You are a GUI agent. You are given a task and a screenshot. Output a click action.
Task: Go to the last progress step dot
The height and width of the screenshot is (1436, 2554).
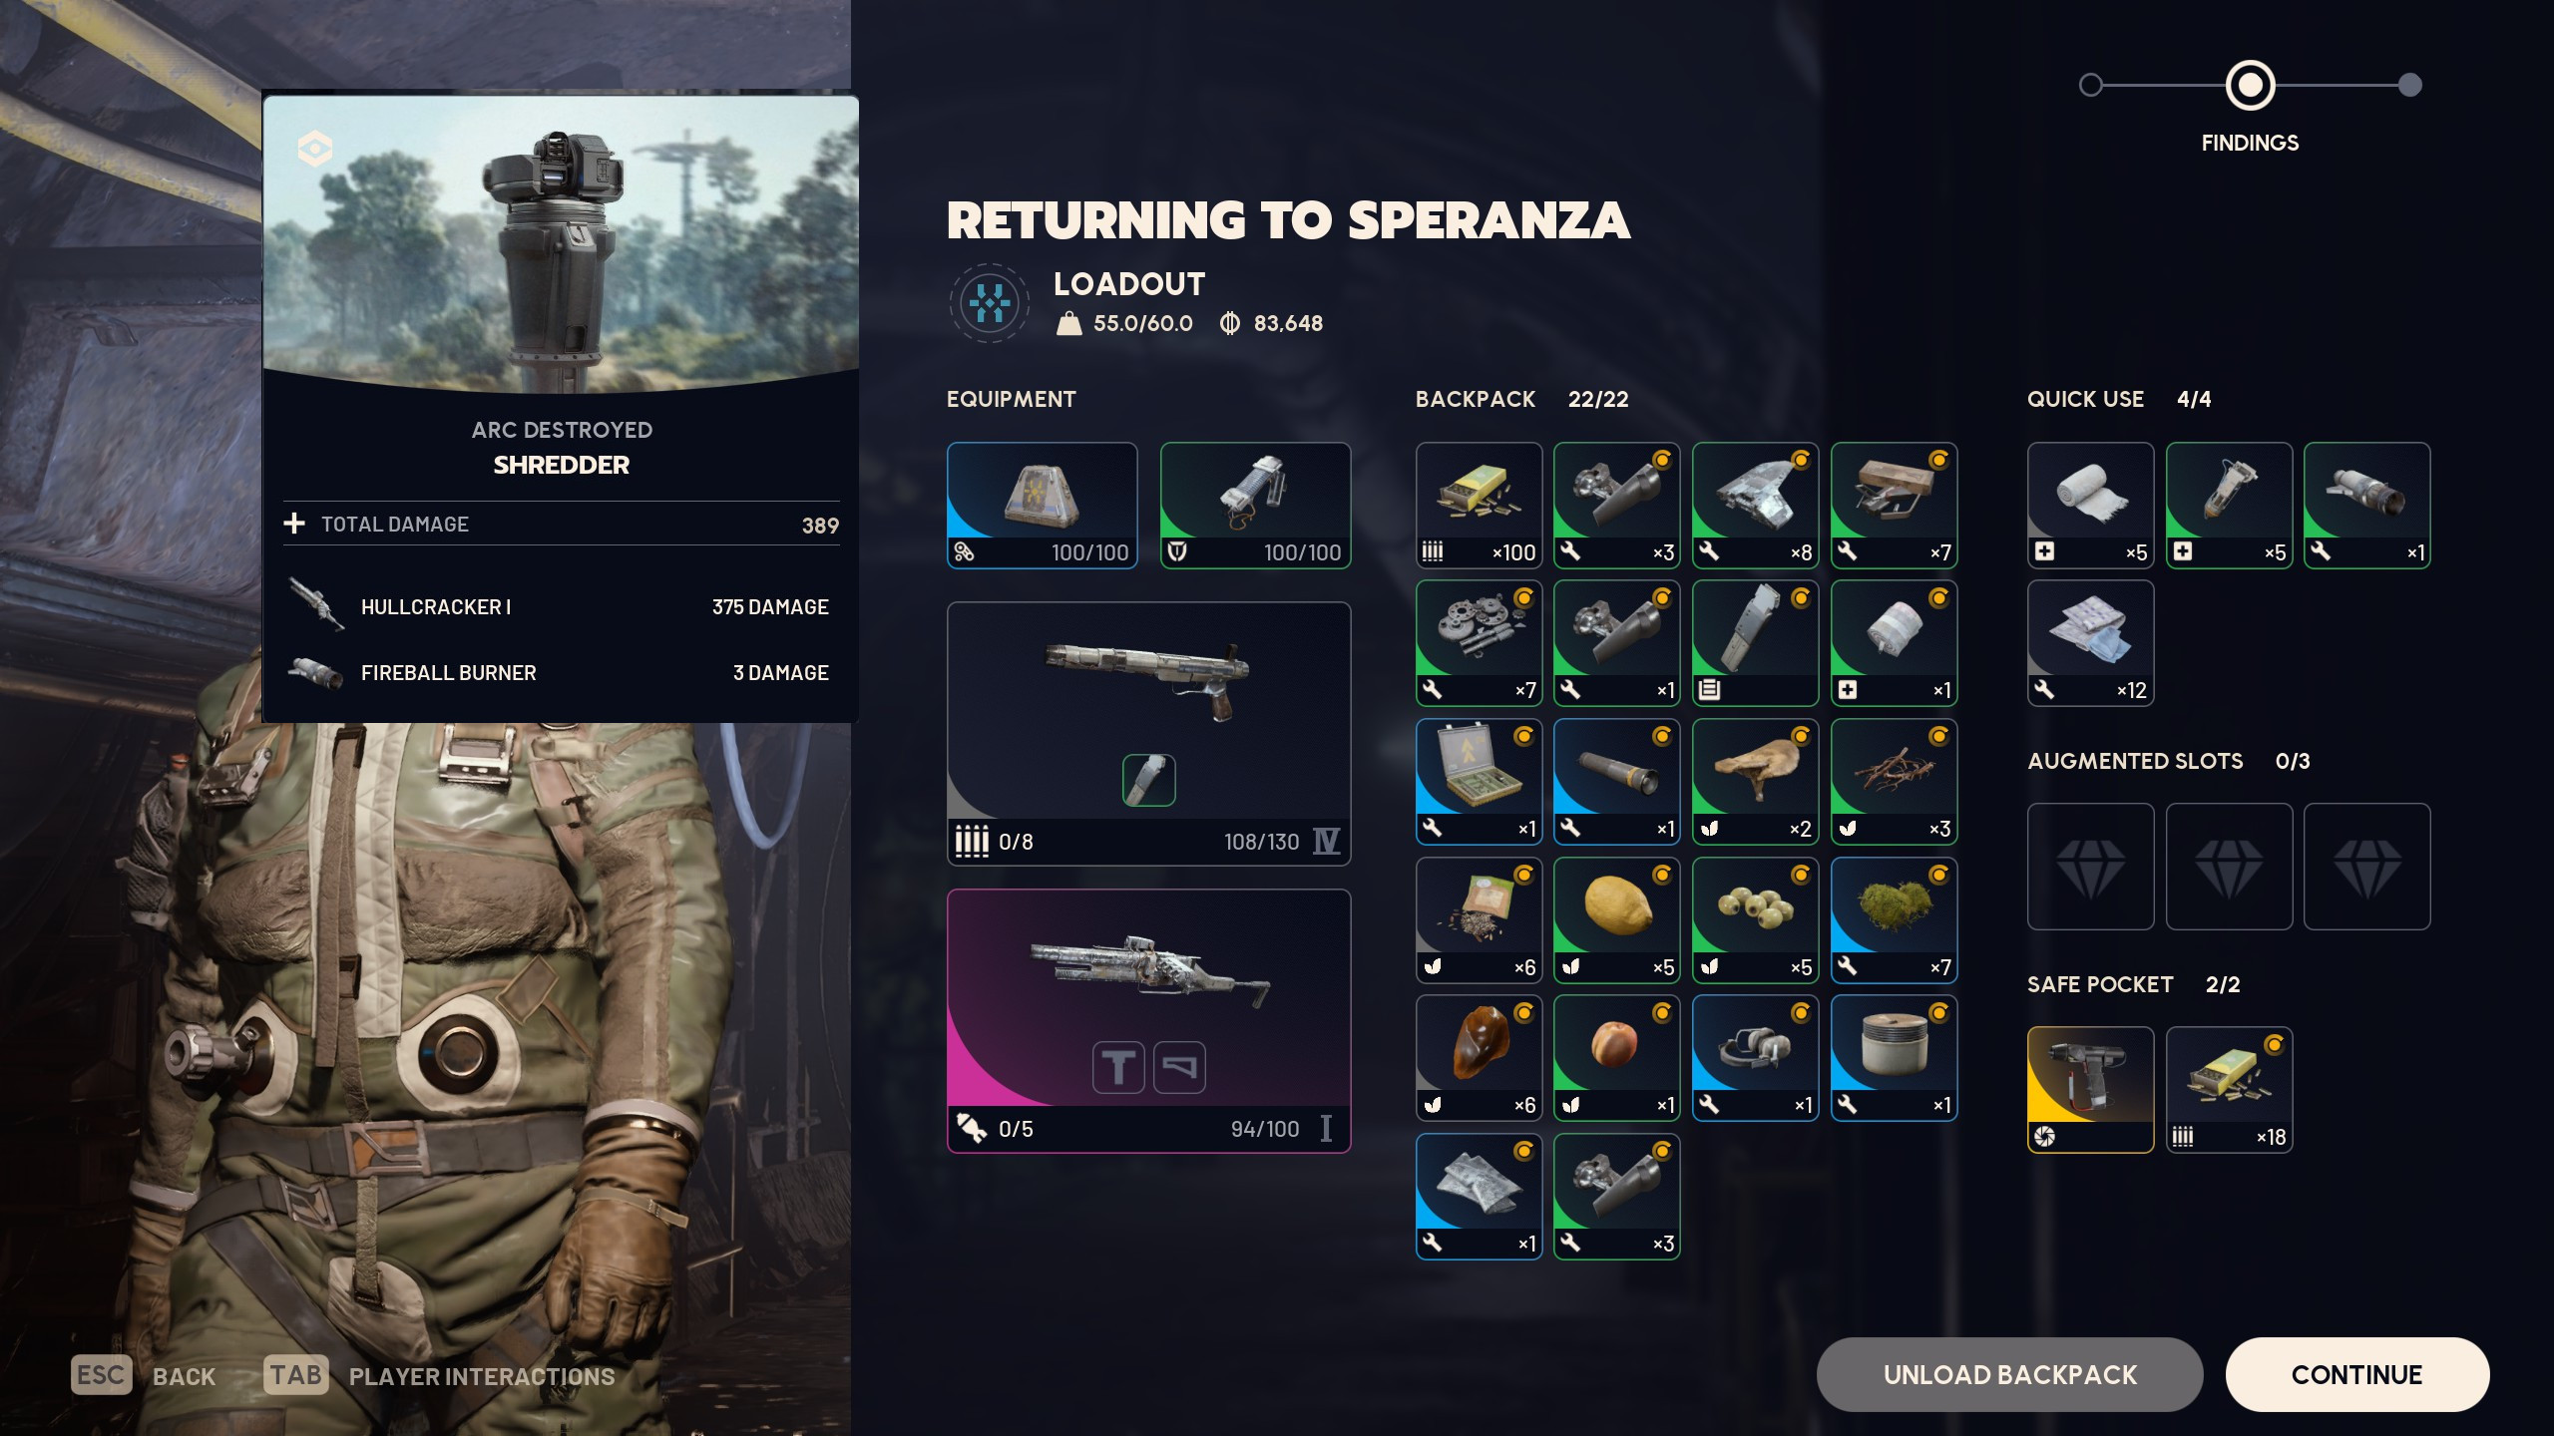[x=2409, y=85]
